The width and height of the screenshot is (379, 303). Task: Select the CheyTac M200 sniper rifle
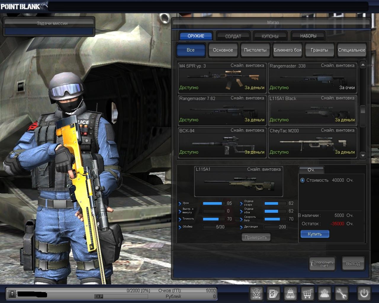pos(312,143)
